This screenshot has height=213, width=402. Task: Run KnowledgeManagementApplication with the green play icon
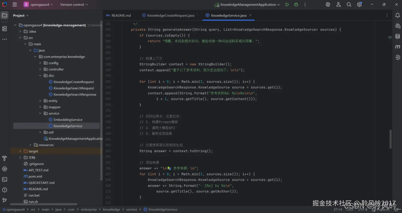pyautogui.click(x=287, y=4)
